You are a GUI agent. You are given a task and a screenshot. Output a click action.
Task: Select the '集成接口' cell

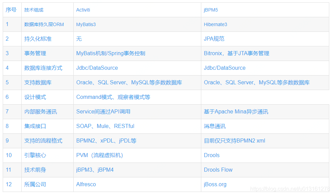tap(48, 126)
